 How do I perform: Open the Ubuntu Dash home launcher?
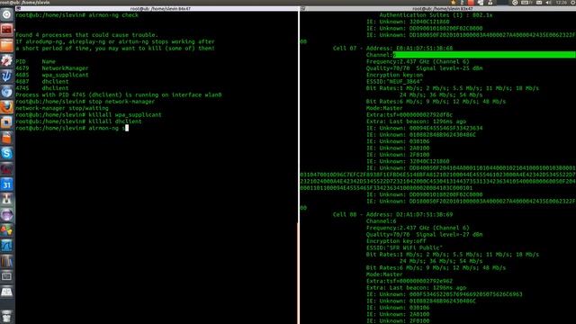pos(6,14)
